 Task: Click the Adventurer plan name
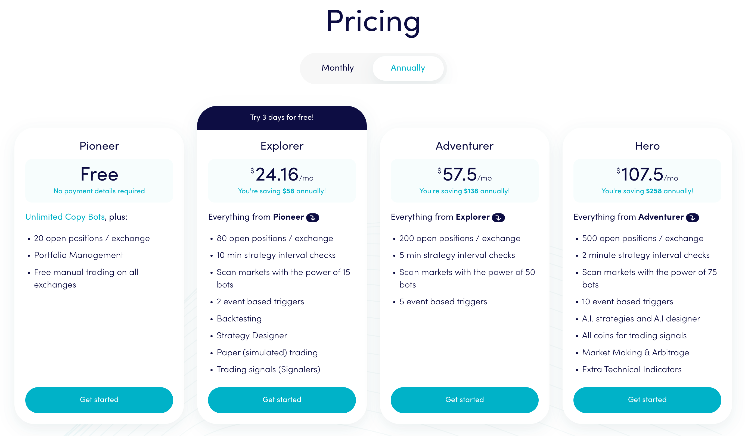pos(464,146)
